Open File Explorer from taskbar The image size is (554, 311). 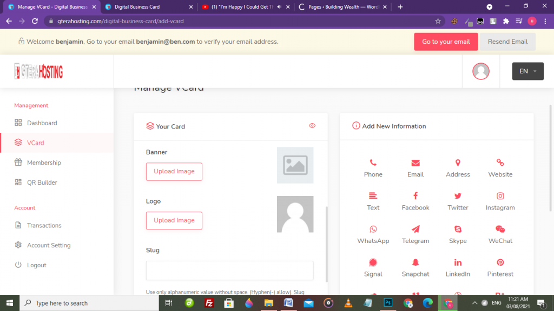point(268,303)
